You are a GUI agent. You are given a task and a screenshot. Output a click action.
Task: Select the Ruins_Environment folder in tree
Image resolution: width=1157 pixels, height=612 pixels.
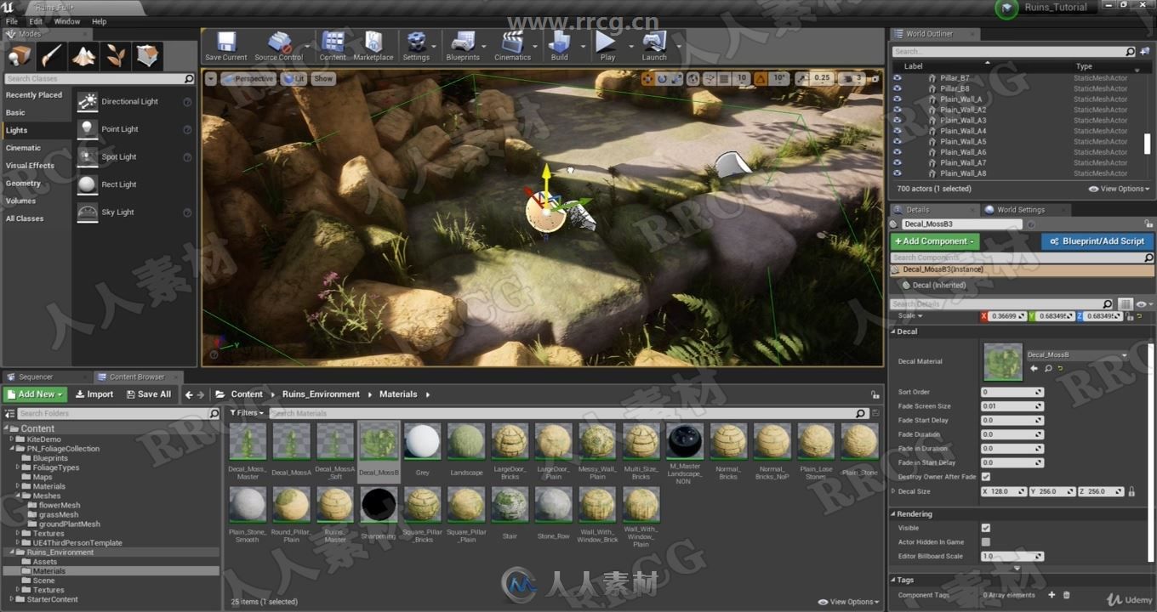(60, 552)
